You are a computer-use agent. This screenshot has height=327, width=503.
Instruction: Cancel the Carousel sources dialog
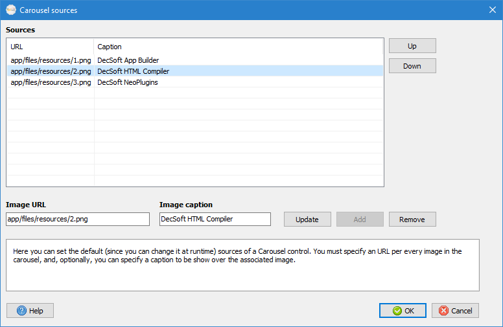455,310
